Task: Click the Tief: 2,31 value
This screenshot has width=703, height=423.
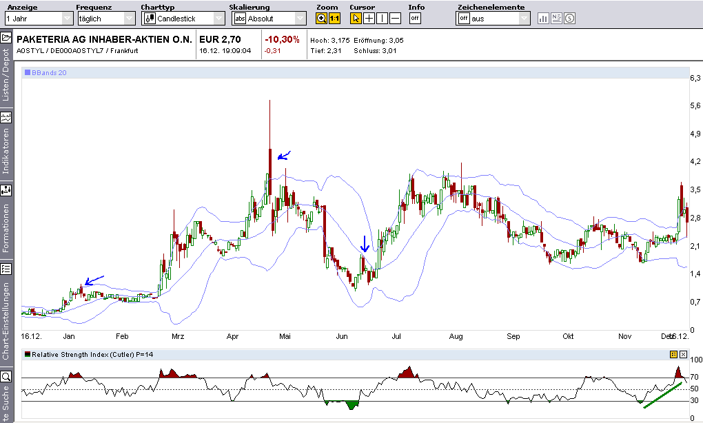Action: [326, 50]
